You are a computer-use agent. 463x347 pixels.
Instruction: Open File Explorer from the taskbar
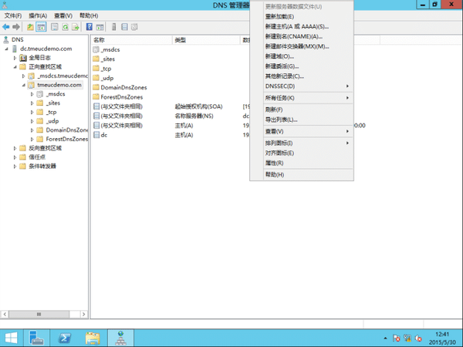pos(93,339)
